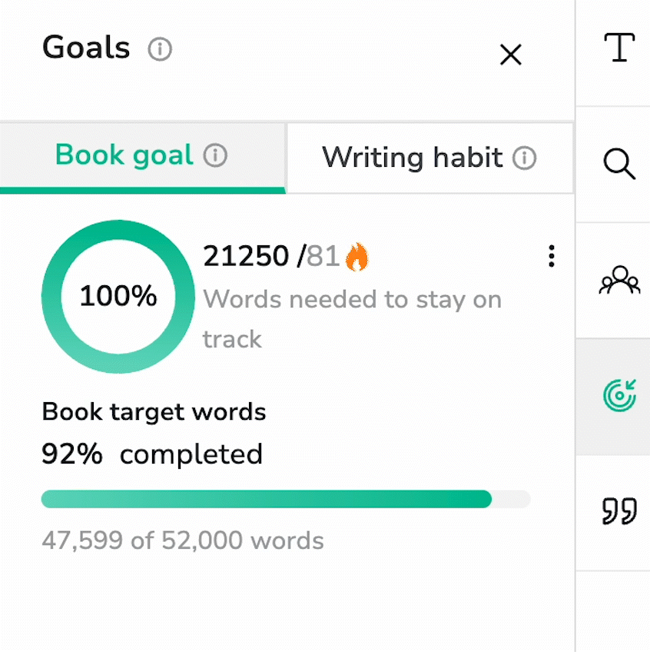Click the orange flame streak icon

357,257
